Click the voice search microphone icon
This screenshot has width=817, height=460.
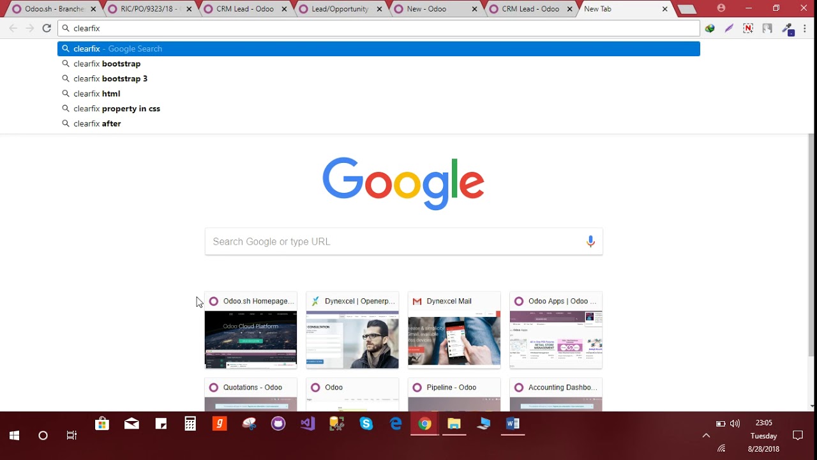tap(590, 241)
